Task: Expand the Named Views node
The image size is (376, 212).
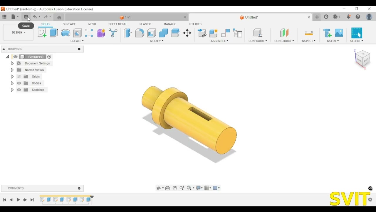Action: pos(12,70)
